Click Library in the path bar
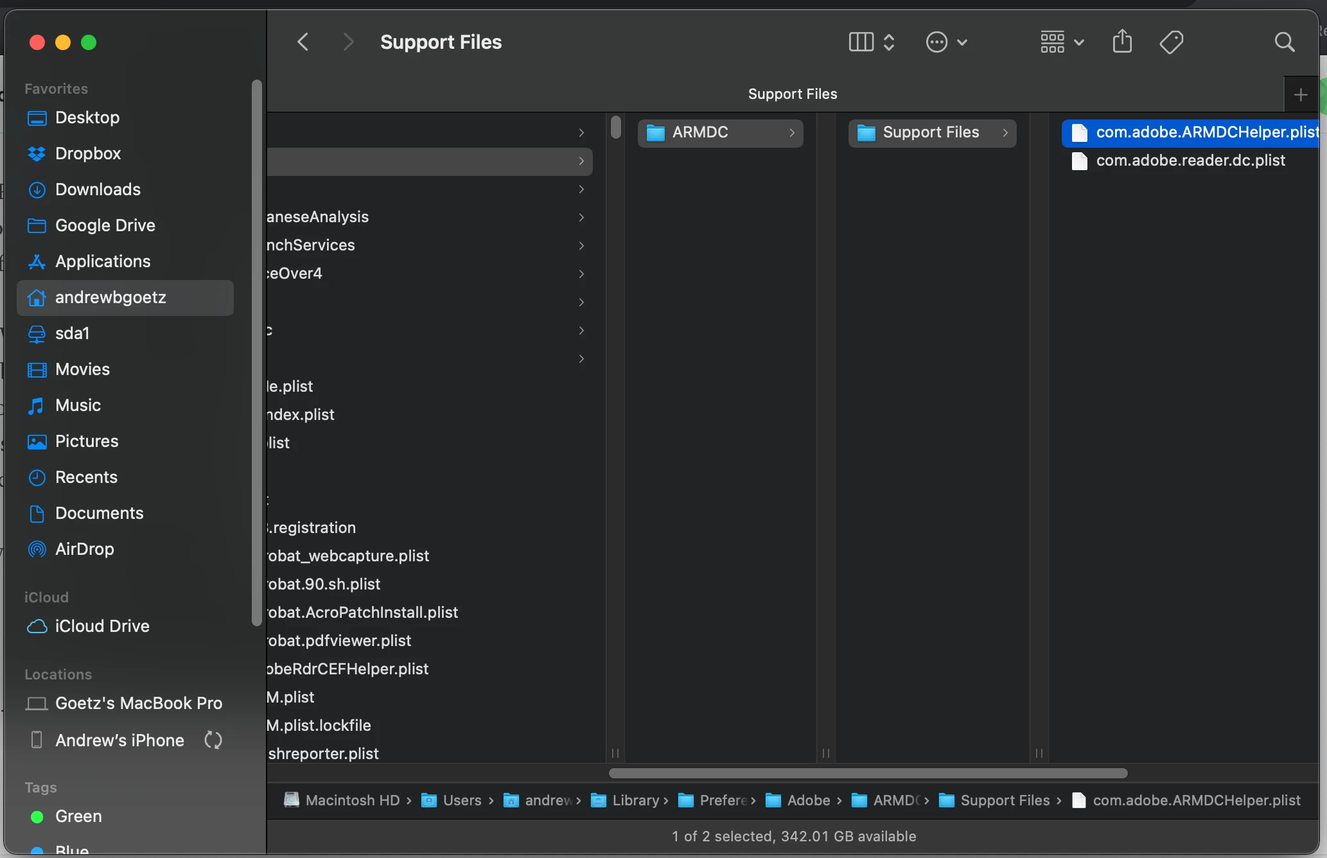The image size is (1327, 858). (x=635, y=800)
